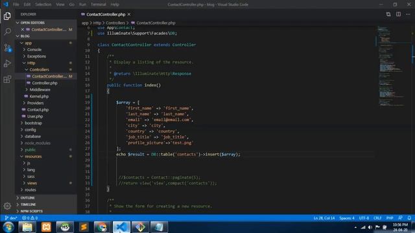Click the Controllers breadcrumb segment
415x233 pixels.
pos(115,23)
